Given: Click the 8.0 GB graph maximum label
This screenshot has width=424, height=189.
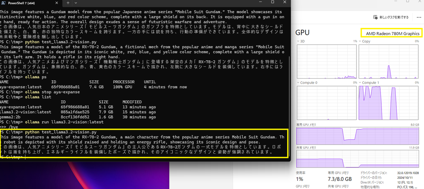Looking at the screenshot, I should coord(415,125).
